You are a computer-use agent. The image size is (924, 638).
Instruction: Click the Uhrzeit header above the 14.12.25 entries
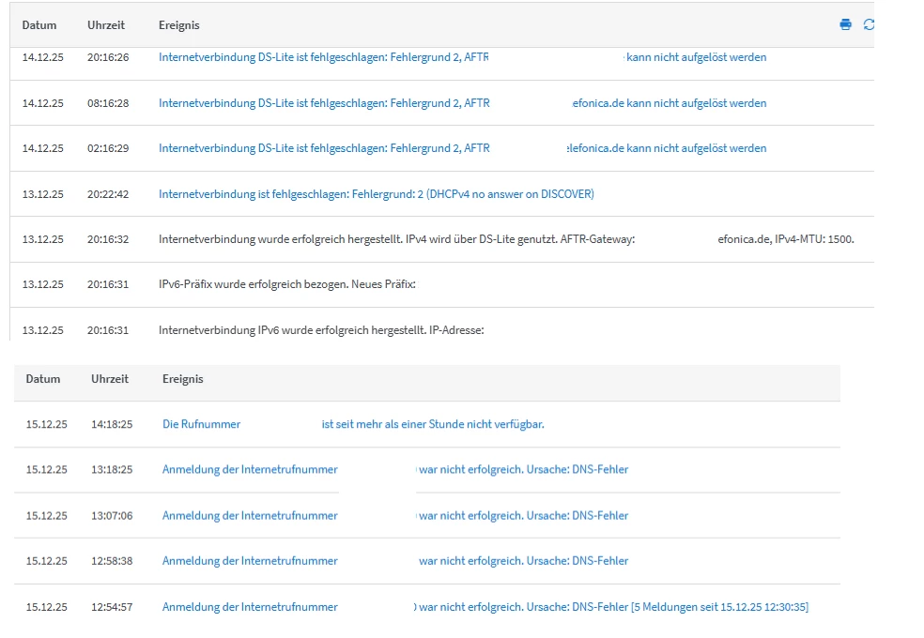pyautogui.click(x=106, y=25)
